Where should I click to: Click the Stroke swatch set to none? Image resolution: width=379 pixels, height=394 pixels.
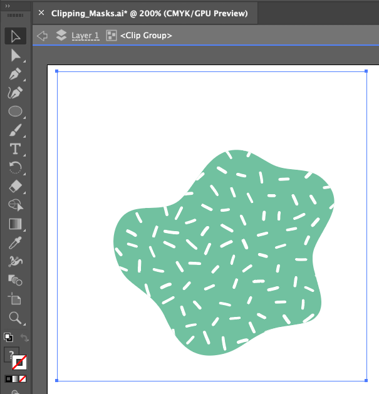coord(19,362)
